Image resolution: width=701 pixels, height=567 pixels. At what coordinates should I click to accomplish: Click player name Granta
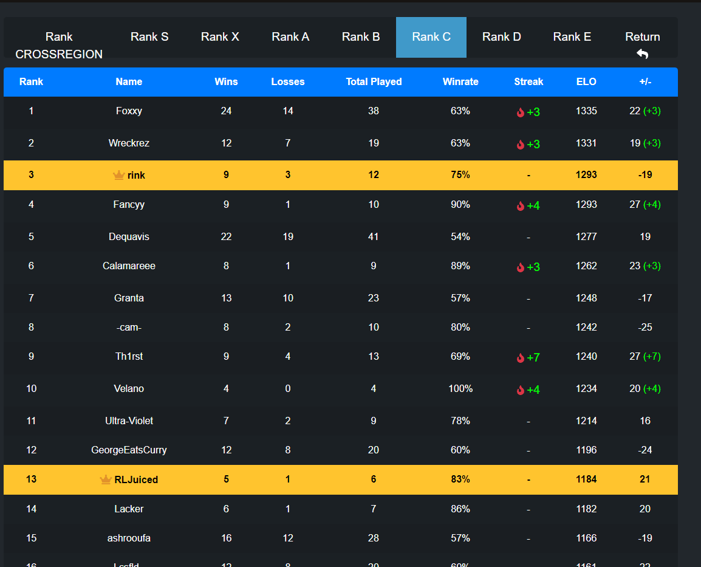tap(129, 298)
